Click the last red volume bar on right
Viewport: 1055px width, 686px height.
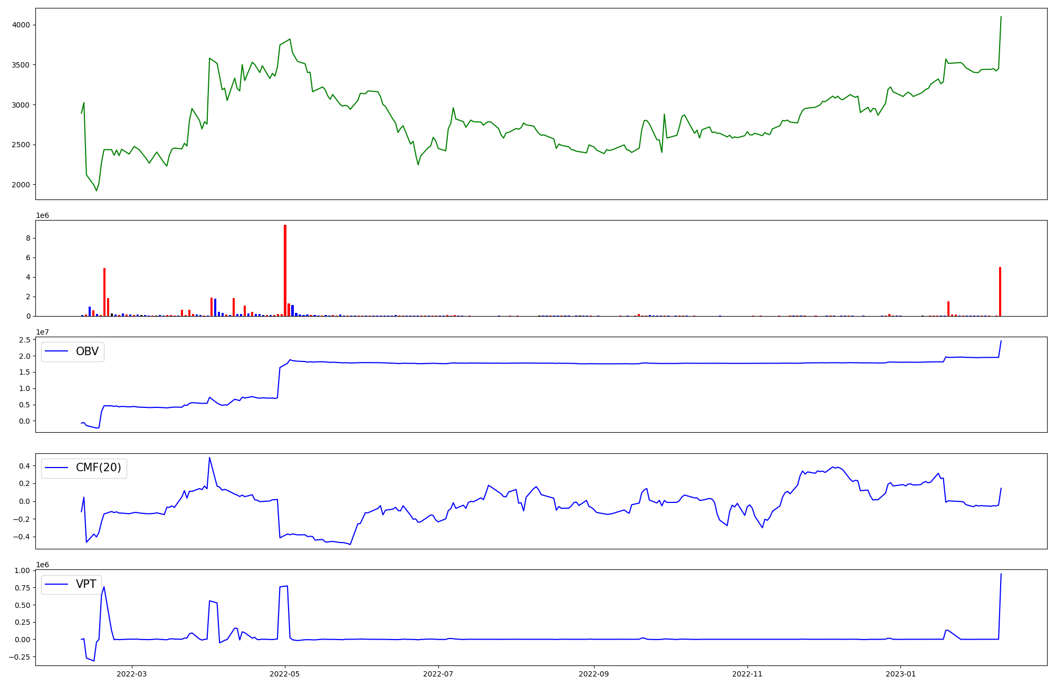click(x=1000, y=292)
